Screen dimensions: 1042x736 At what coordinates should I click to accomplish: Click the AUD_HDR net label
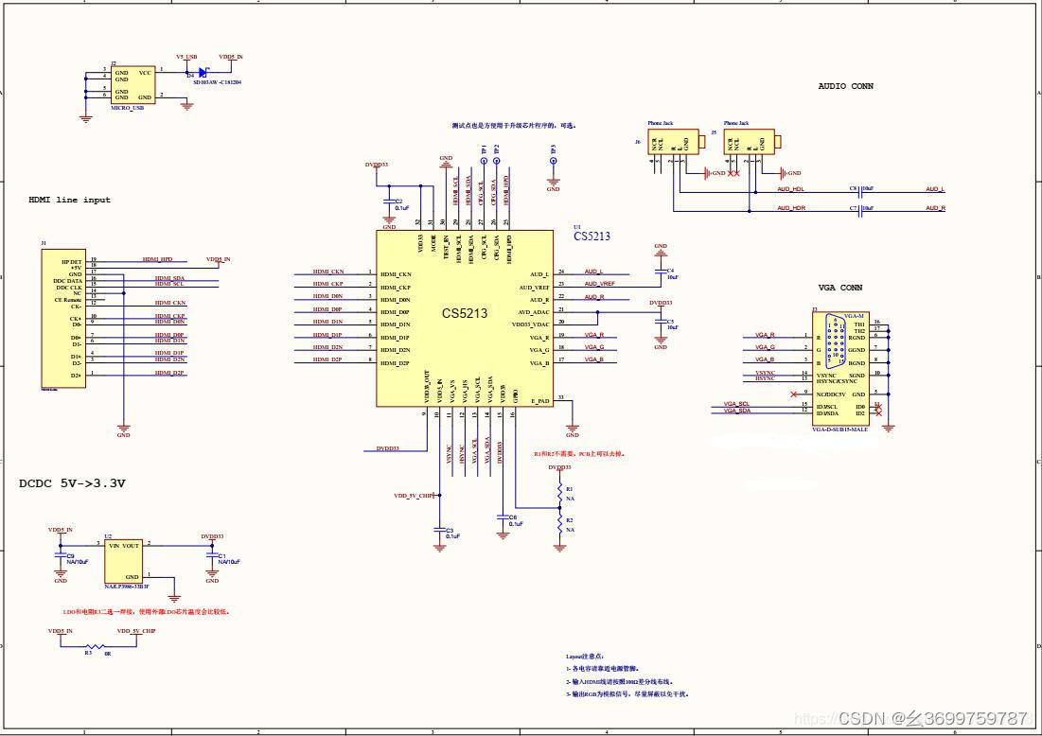pyautogui.click(x=791, y=208)
